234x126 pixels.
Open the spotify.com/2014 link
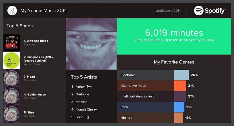click(168, 11)
